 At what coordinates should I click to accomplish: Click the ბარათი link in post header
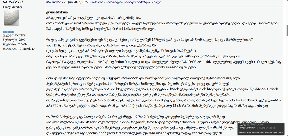pyautogui.click(x=98, y=2)
